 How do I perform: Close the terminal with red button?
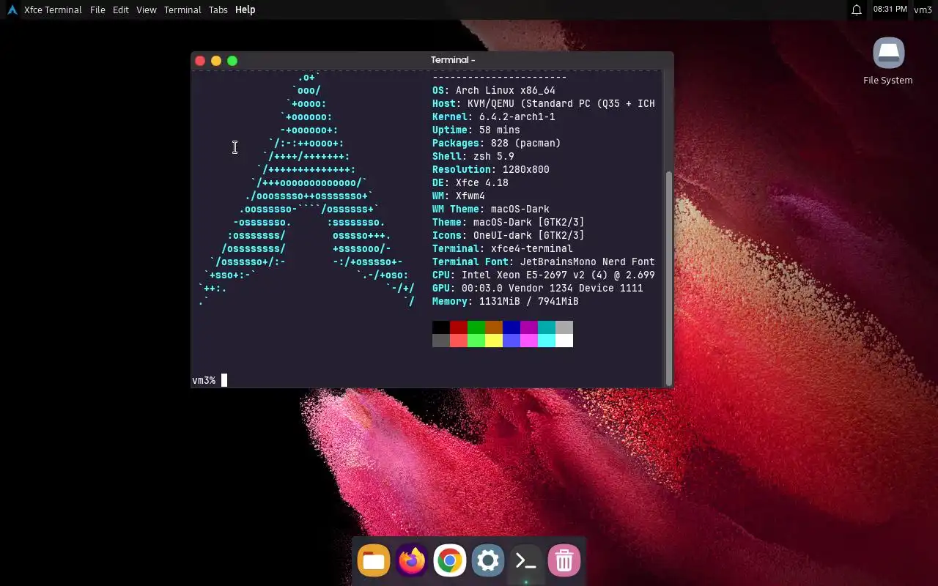[200, 61]
